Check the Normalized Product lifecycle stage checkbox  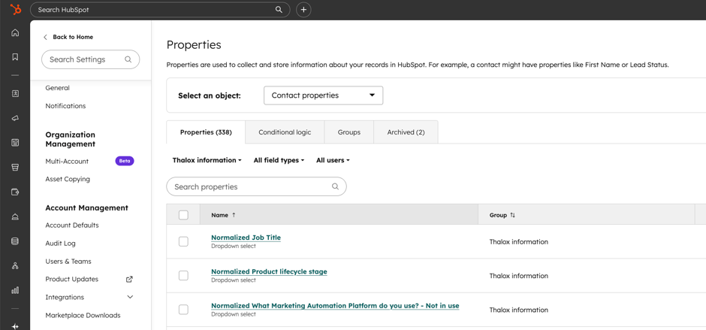(183, 275)
